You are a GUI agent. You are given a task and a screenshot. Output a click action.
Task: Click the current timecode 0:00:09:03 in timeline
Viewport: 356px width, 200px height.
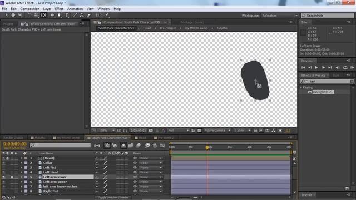pyautogui.click(x=15, y=144)
